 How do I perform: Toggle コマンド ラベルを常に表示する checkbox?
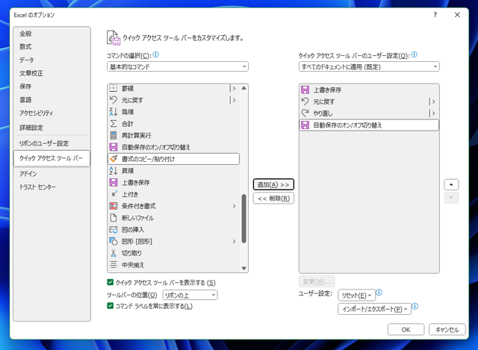[111, 306]
